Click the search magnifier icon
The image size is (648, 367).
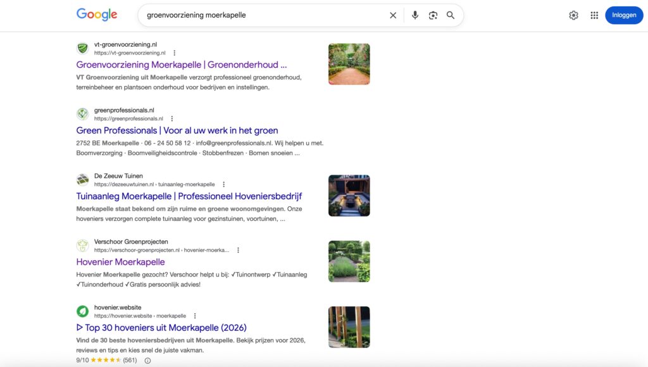click(x=451, y=15)
